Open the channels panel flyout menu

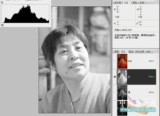[x=158, y=52]
